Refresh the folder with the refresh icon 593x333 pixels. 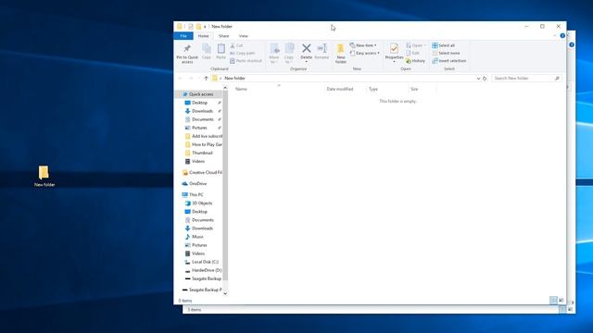tap(485, 78)
